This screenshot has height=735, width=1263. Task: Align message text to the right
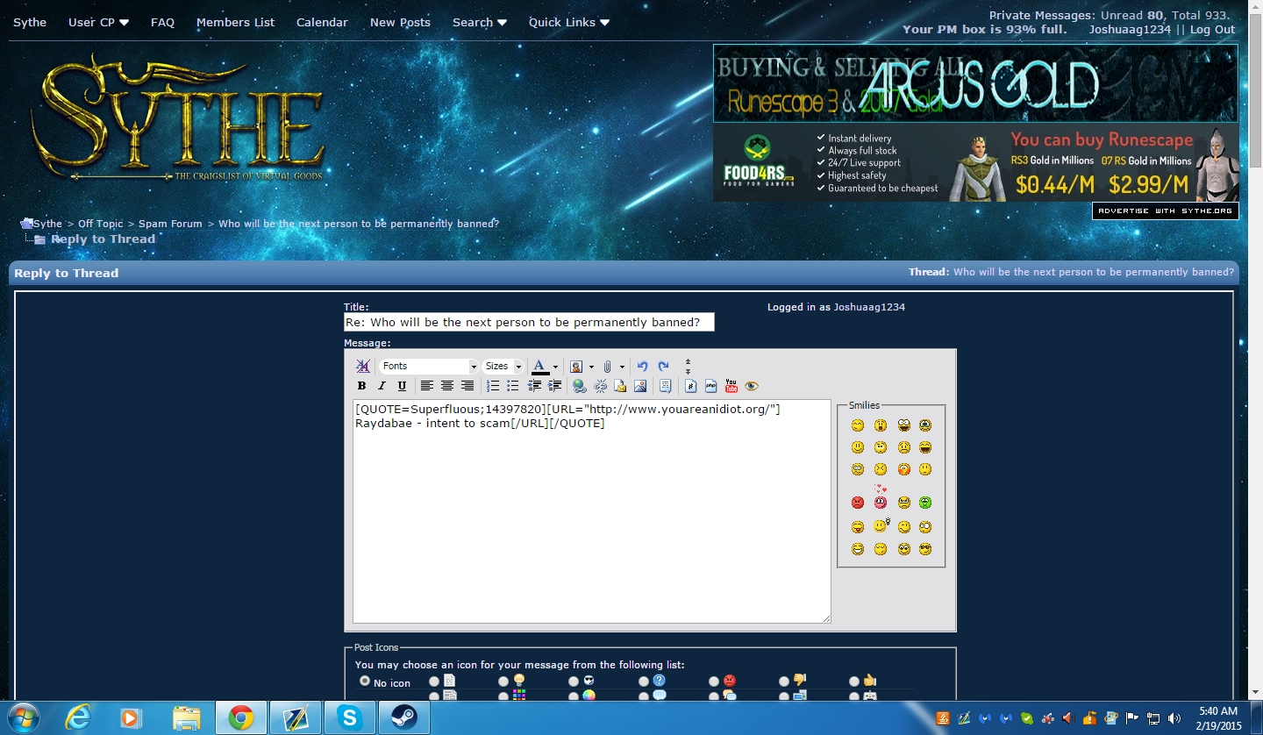point(467,386)
